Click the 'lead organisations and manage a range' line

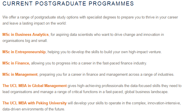click(85, 92)
